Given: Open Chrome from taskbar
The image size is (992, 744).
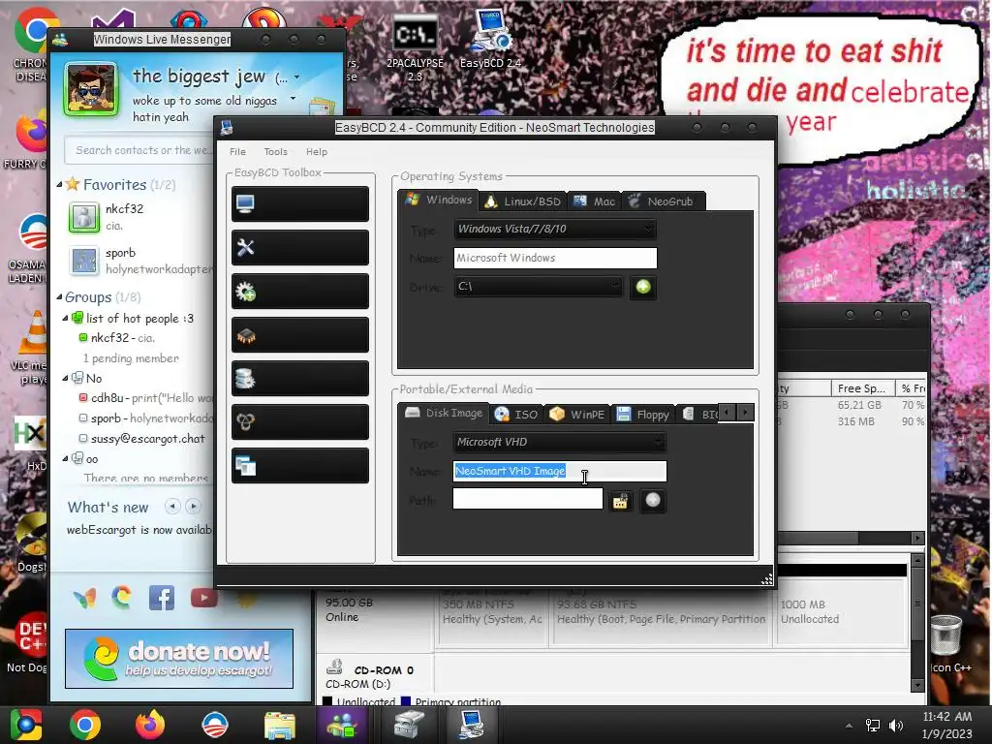Looking at the screenshot, I should pyautogui.click(x=85, y=725).
